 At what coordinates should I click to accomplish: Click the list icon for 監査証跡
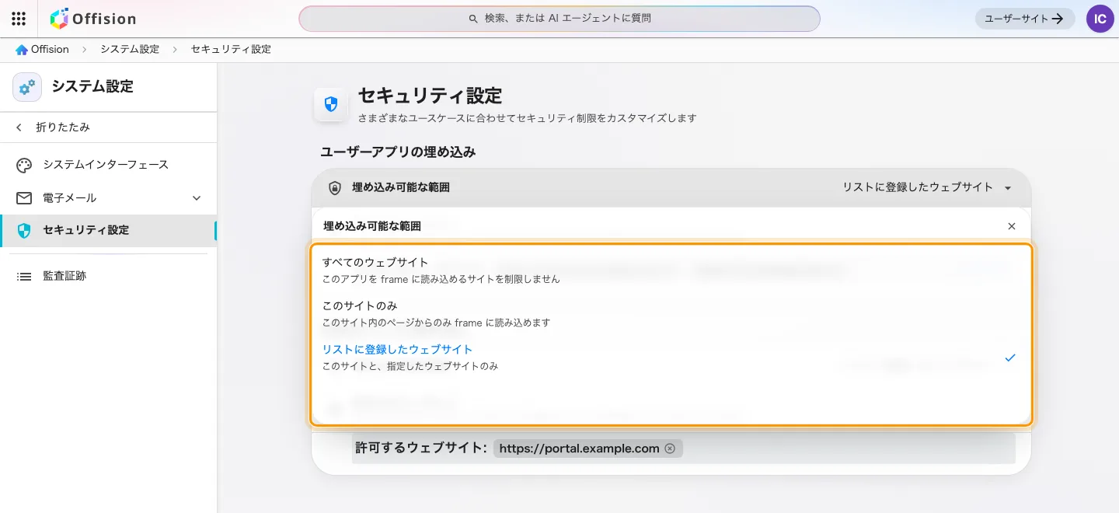point(24,276)
